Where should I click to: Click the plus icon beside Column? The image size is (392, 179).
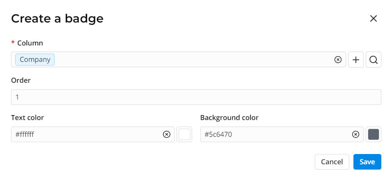[x=356, y=60]
